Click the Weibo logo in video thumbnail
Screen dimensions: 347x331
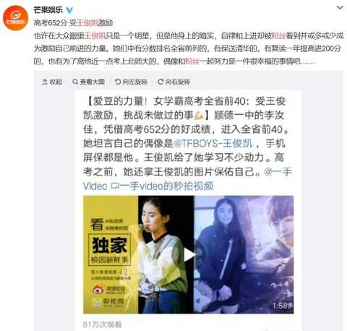[x=98, y=290]
